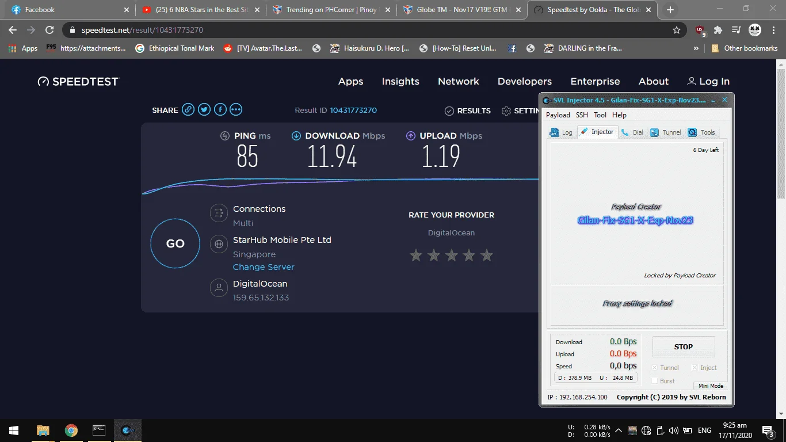Open the Network nav link
This screenshot has width=786, height=442.
(459, 81)
